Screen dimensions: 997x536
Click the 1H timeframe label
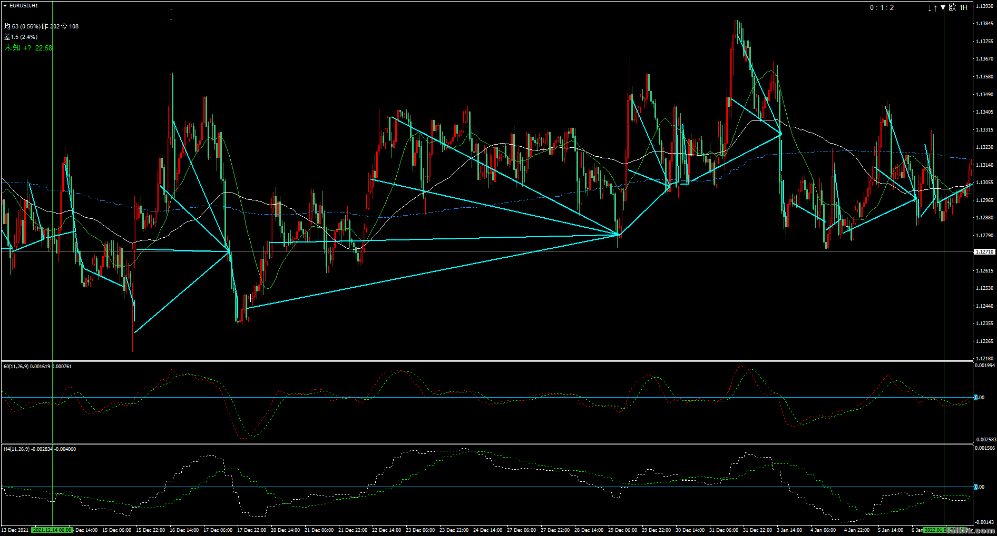pos(963,7)
